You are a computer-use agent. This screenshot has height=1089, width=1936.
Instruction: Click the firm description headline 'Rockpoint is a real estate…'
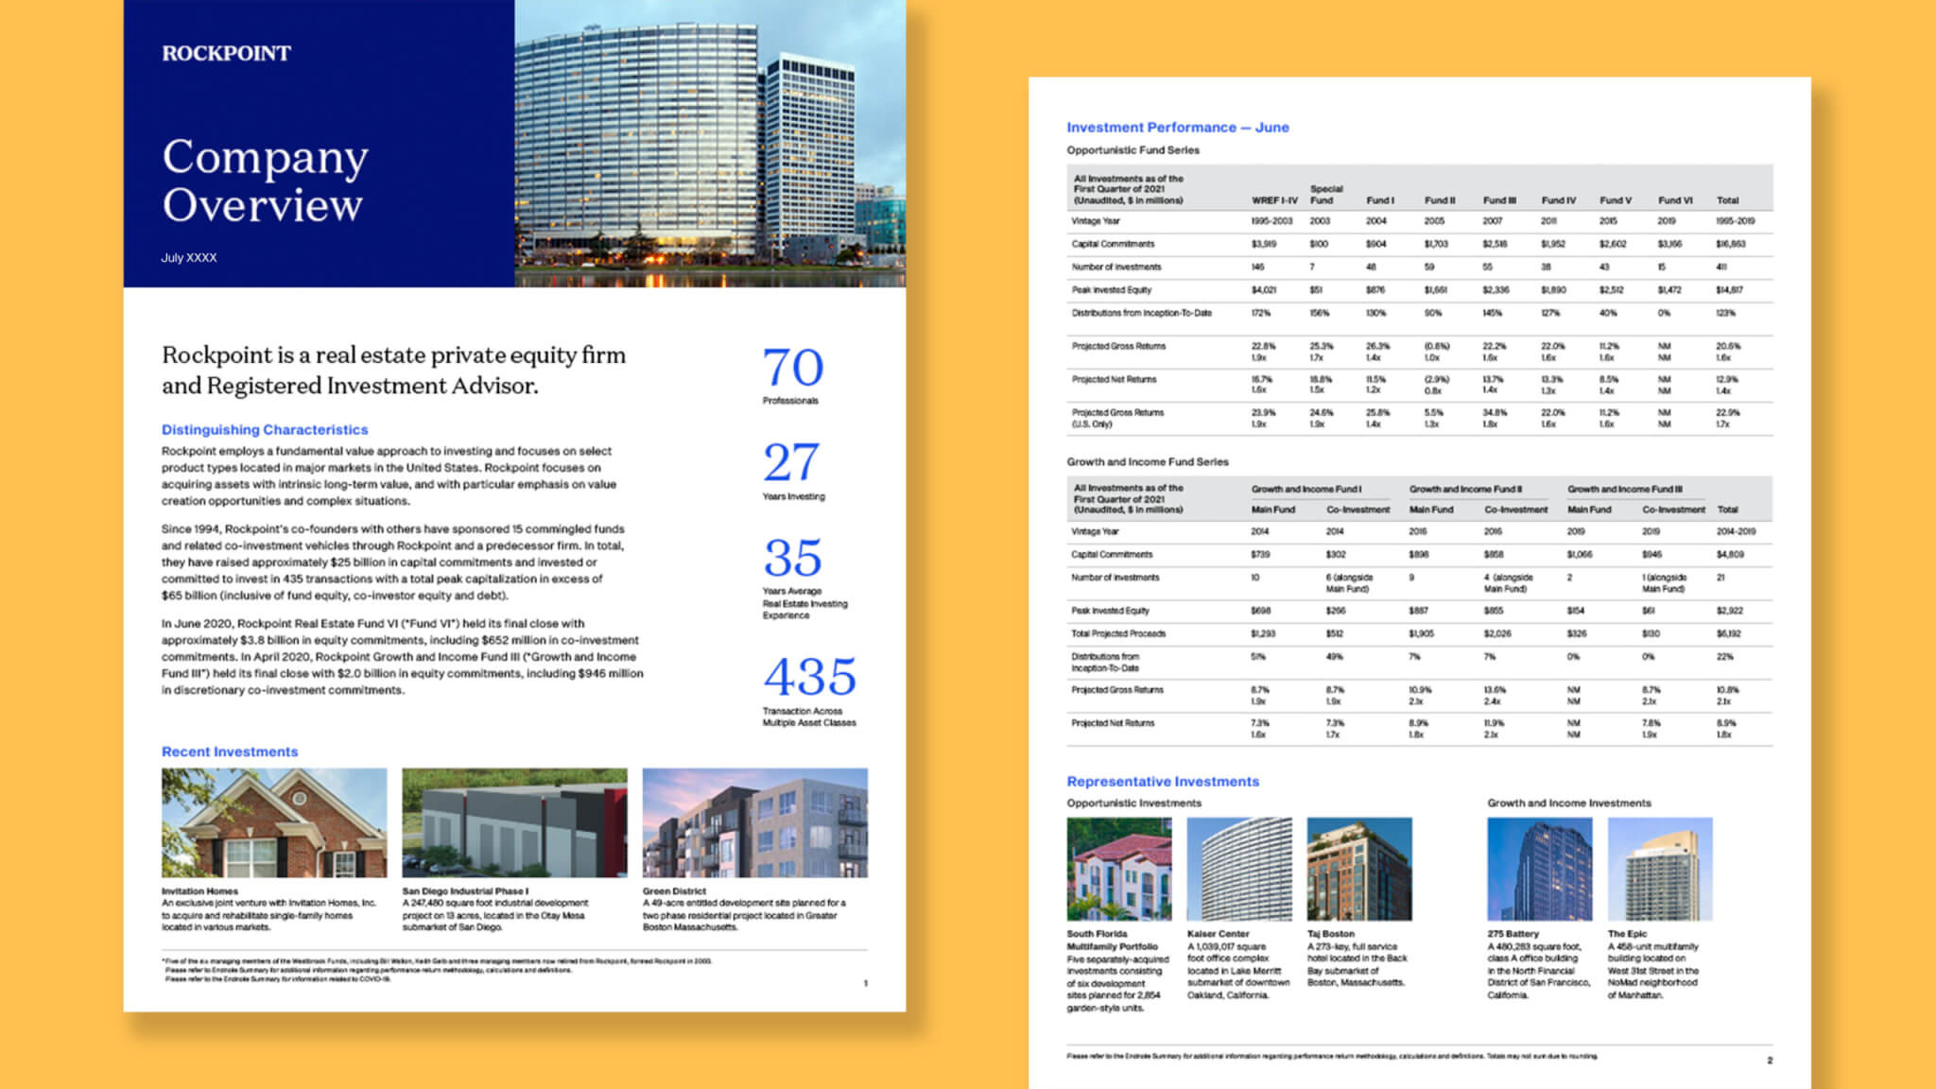pyautogui.click(x=393, y=370)
